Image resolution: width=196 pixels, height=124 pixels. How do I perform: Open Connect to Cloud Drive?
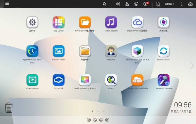pyautogui.click(x=137, y=80)
